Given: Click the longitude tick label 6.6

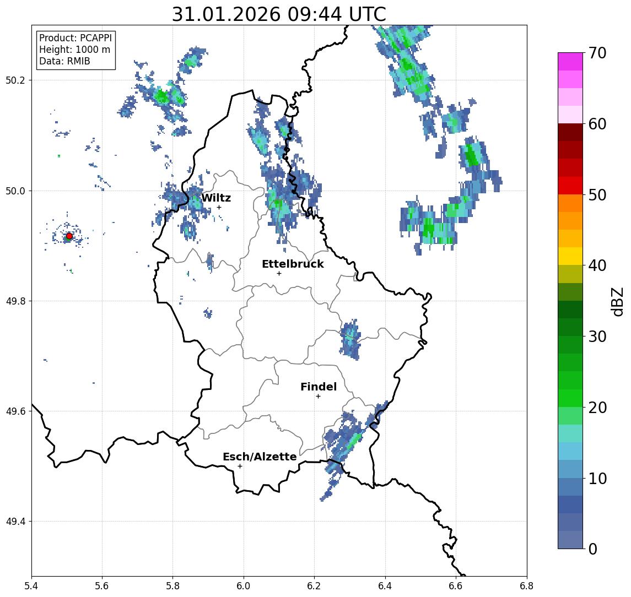Looking at the screenshot, I should coord(456,586).
